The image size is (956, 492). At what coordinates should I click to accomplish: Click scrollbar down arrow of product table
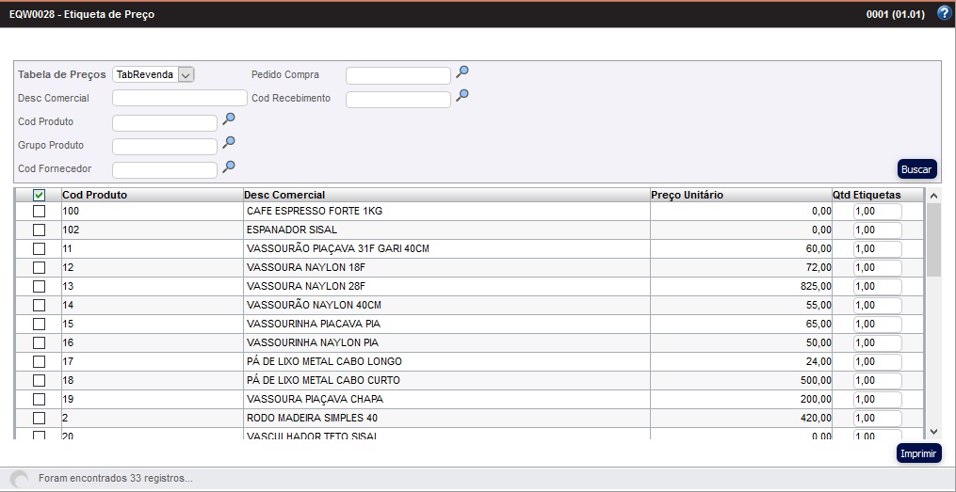click(933, 431)
